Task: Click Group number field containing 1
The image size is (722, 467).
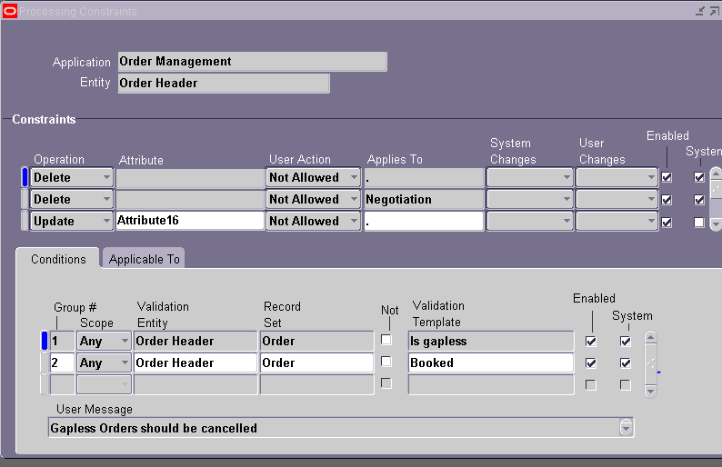Action: (x=62, y=341)
